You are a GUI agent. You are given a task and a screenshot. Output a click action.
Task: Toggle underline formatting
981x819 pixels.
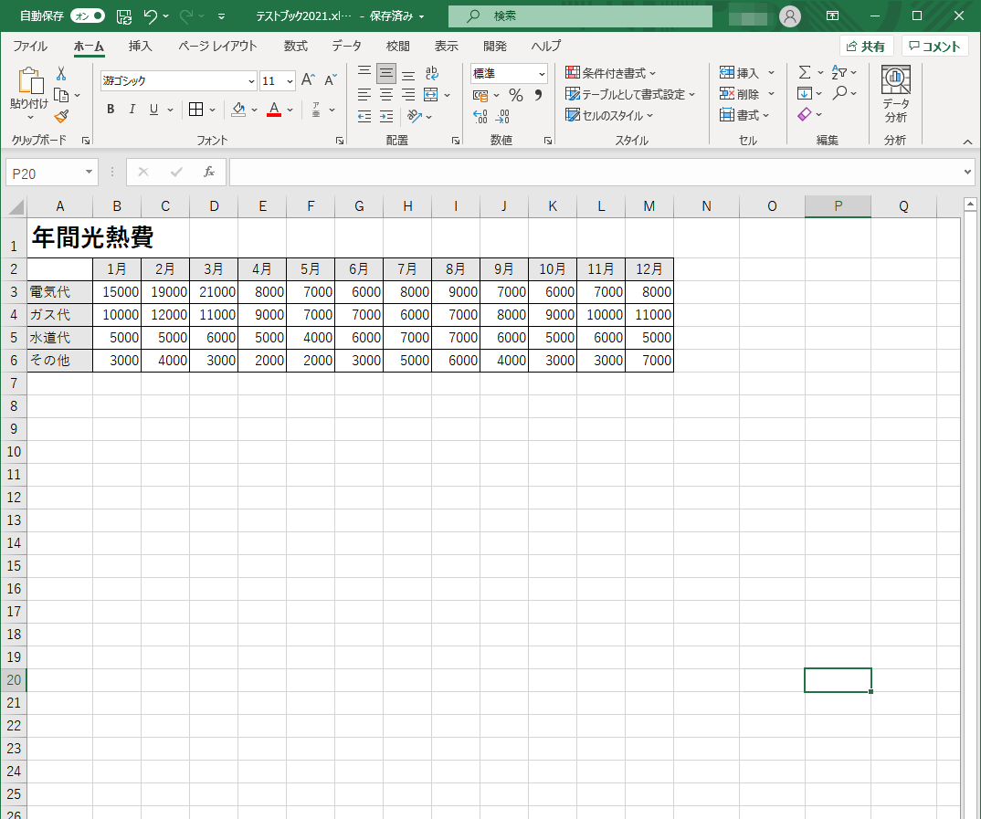pos(153,110)
